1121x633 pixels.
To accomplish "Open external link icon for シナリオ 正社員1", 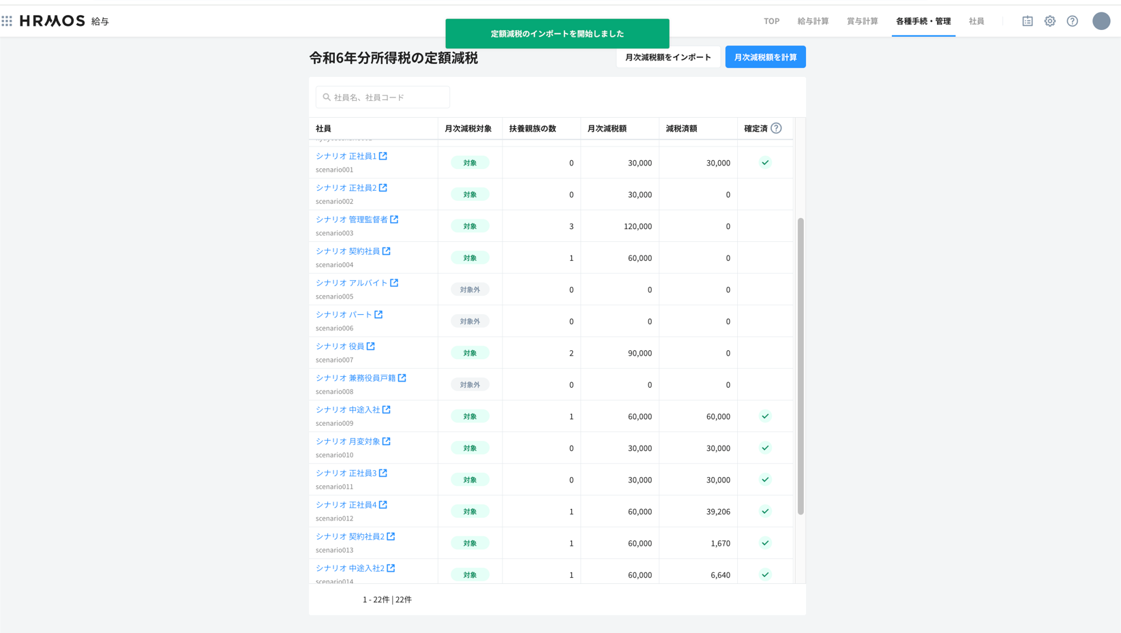I will 383,156.
